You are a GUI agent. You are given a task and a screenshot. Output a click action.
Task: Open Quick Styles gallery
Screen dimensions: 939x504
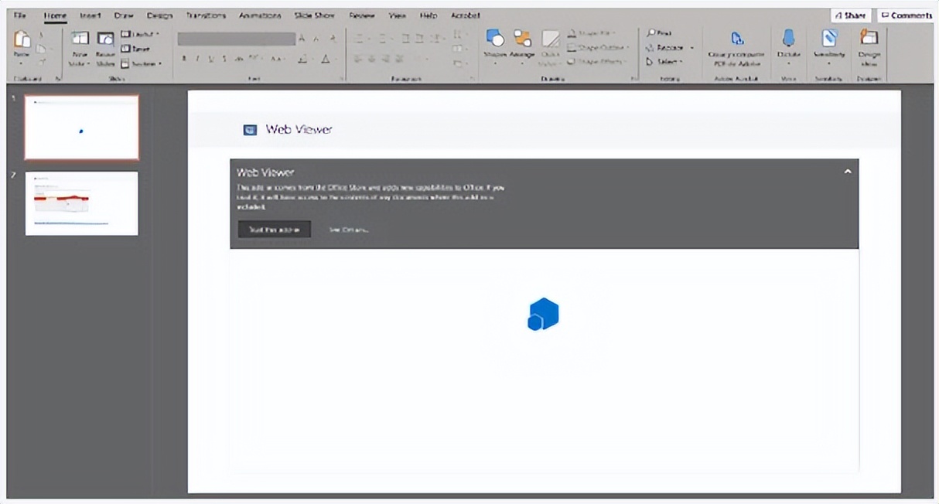point(550,48)
